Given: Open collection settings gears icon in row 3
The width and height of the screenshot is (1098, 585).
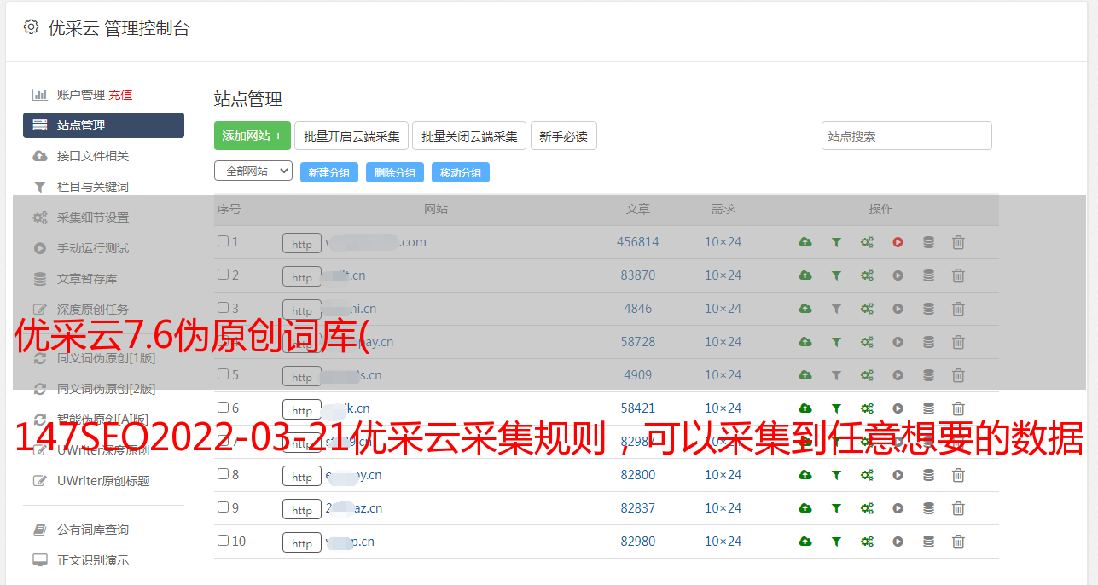Looking at the screenshot, I should coord(867,309).
